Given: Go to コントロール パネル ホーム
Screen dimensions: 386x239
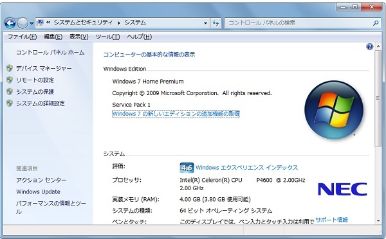Looking at the screenshot, I should pos(50,53).
